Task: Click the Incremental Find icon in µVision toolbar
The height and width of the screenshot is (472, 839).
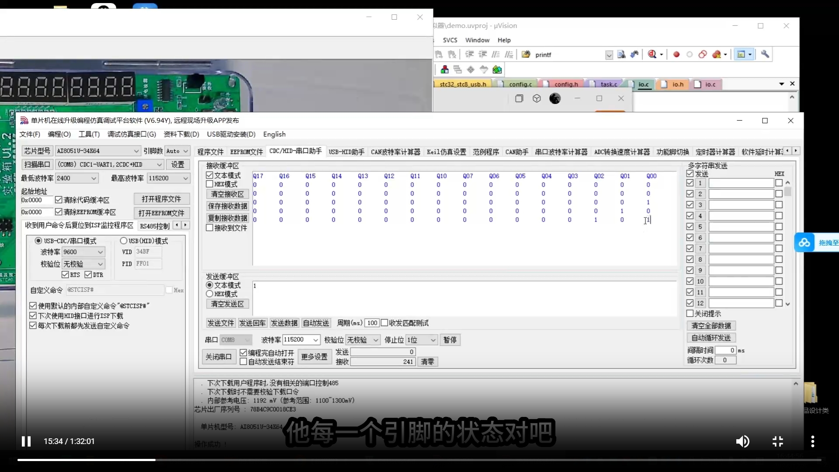Action: [x=634, y=55]
